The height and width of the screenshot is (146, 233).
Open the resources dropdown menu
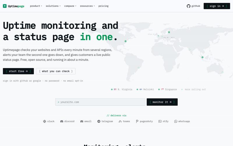click(87, 6)
